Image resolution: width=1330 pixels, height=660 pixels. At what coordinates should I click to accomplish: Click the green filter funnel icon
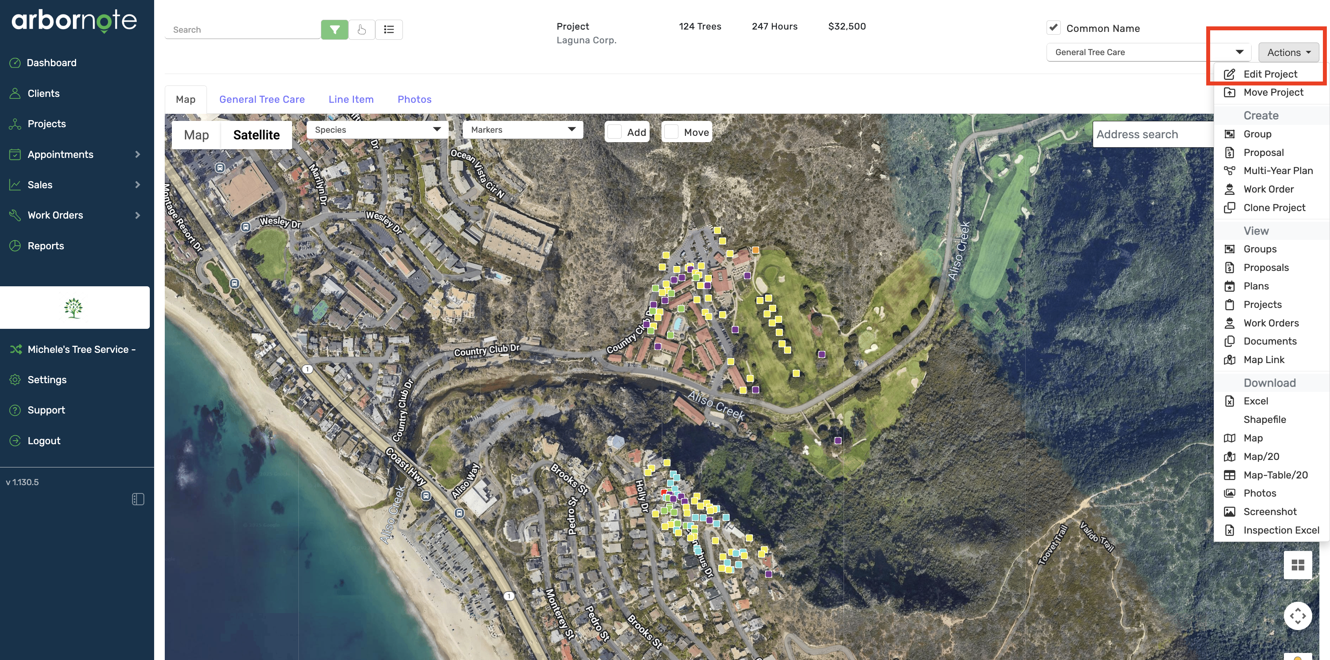pos(334,30)
